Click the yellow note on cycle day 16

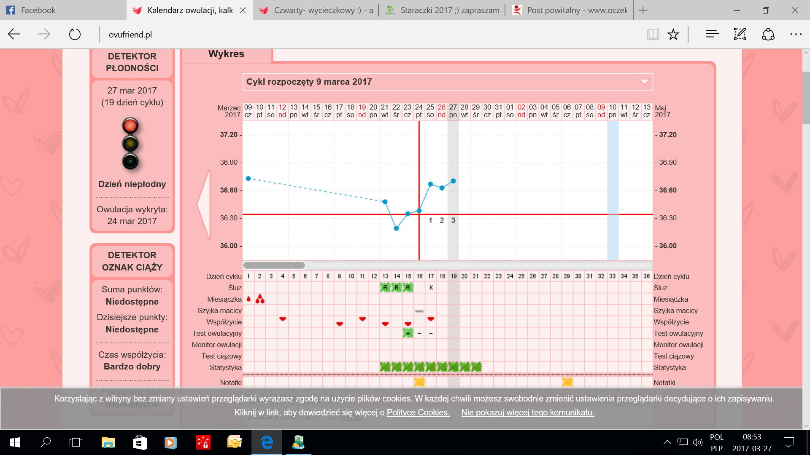[x=419, y=382]
